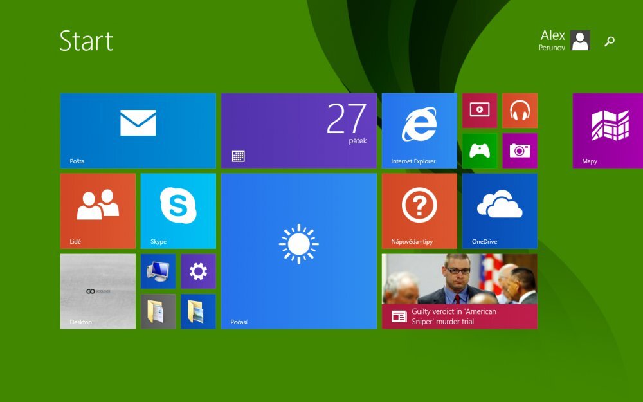This screenshot has height=402, width=643.
Task: Read the 'American Sniper' news story tile
Action: (x=459, y=291)
